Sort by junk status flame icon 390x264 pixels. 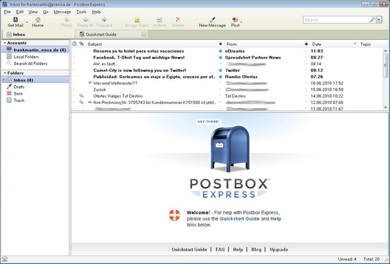pos(306,44)
